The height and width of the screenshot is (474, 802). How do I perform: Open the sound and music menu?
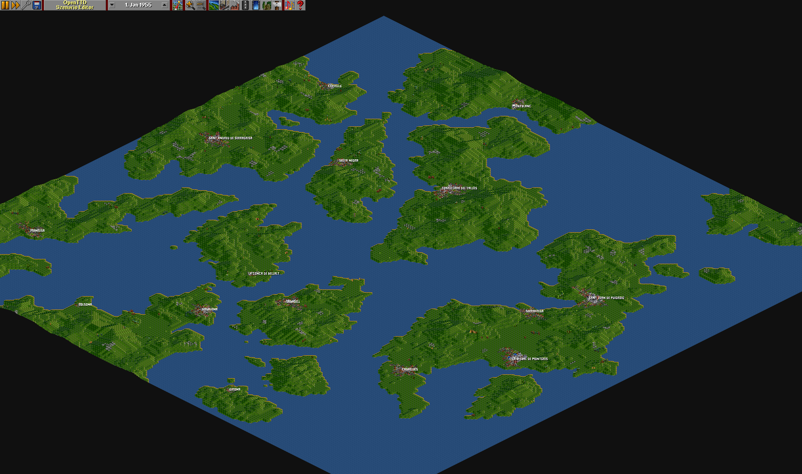(289, 5)
